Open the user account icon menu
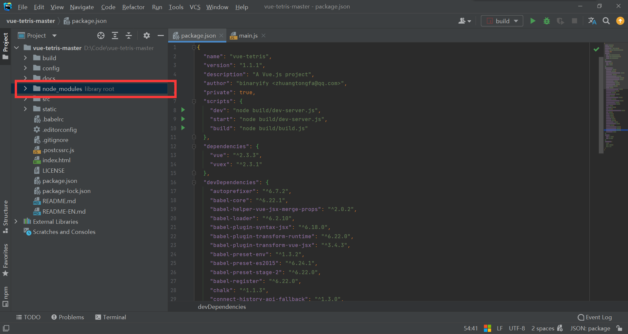Viewport: 628px width, 334px height. click(x=464, y=21)
